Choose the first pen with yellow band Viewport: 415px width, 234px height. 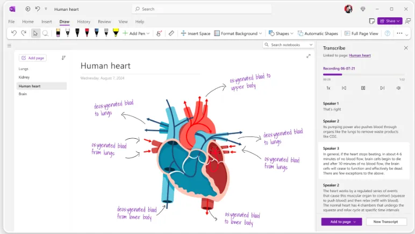tap(58, 33)
